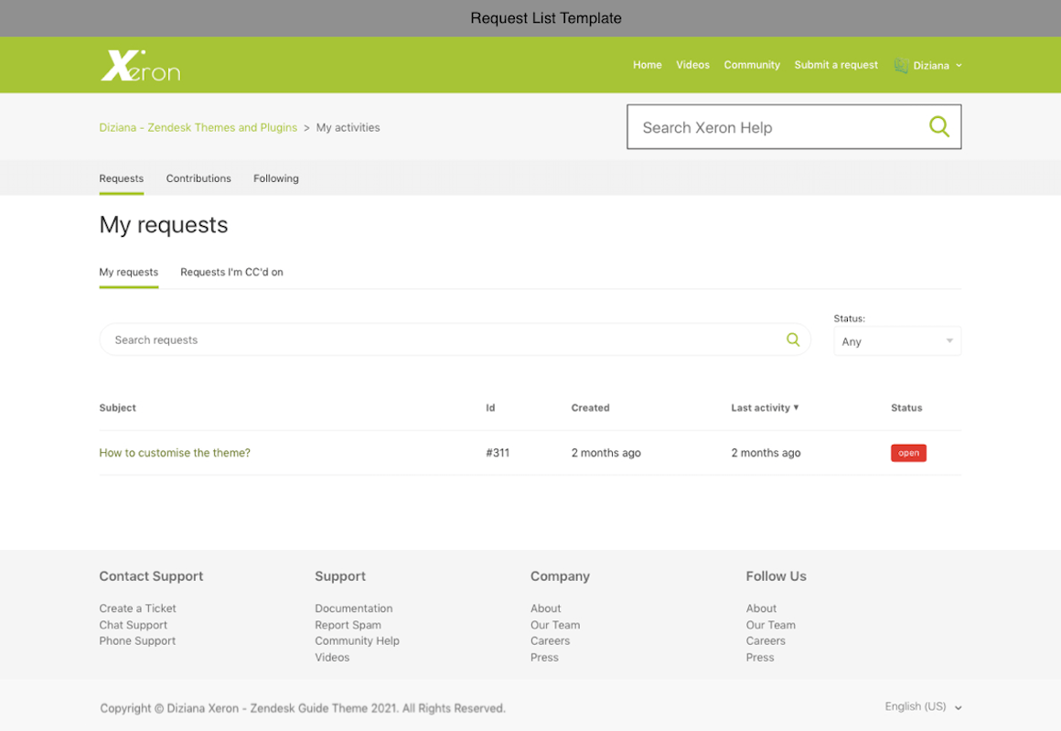Screen dimensions: 1061x731
Task: Click the magnifier icon in Search Xeron Help
Action: pos(938,127)
